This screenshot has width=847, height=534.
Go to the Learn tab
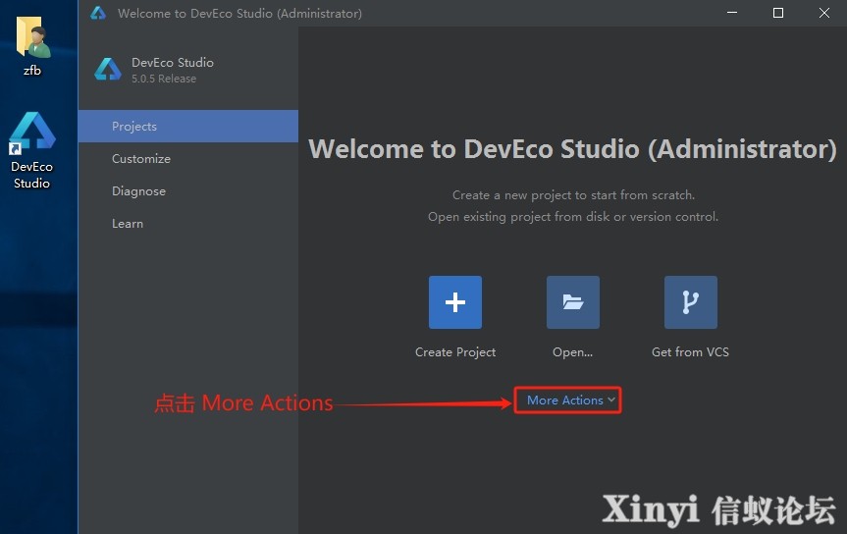pyautogui.click(x=188, y=223)
